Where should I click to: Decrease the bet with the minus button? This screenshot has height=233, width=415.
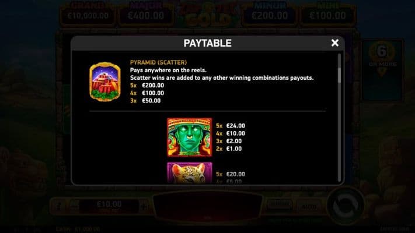74,206
